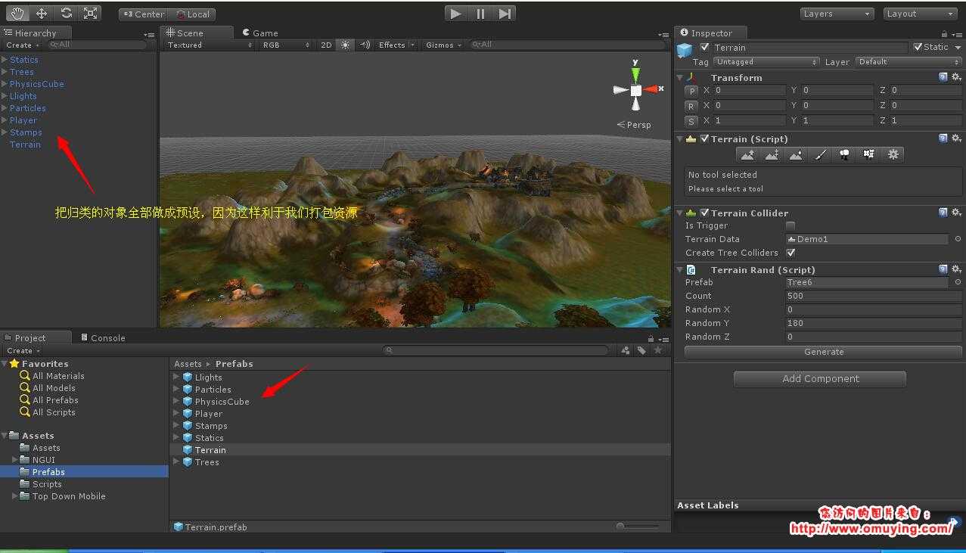Select the Paint Texture brush tool
Viewport: 966px width, 553px height.
[x=820, y=154]
